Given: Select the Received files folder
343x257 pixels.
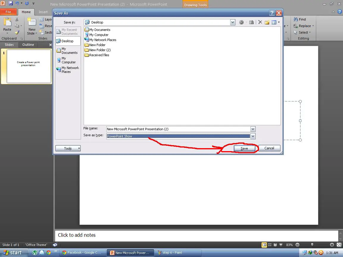Looking at the screenshot, I should click(97, 55).
